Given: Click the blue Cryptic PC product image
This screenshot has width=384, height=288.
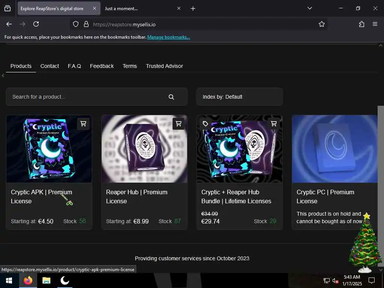Looking at the screenshot, I should tap(334, 149).
